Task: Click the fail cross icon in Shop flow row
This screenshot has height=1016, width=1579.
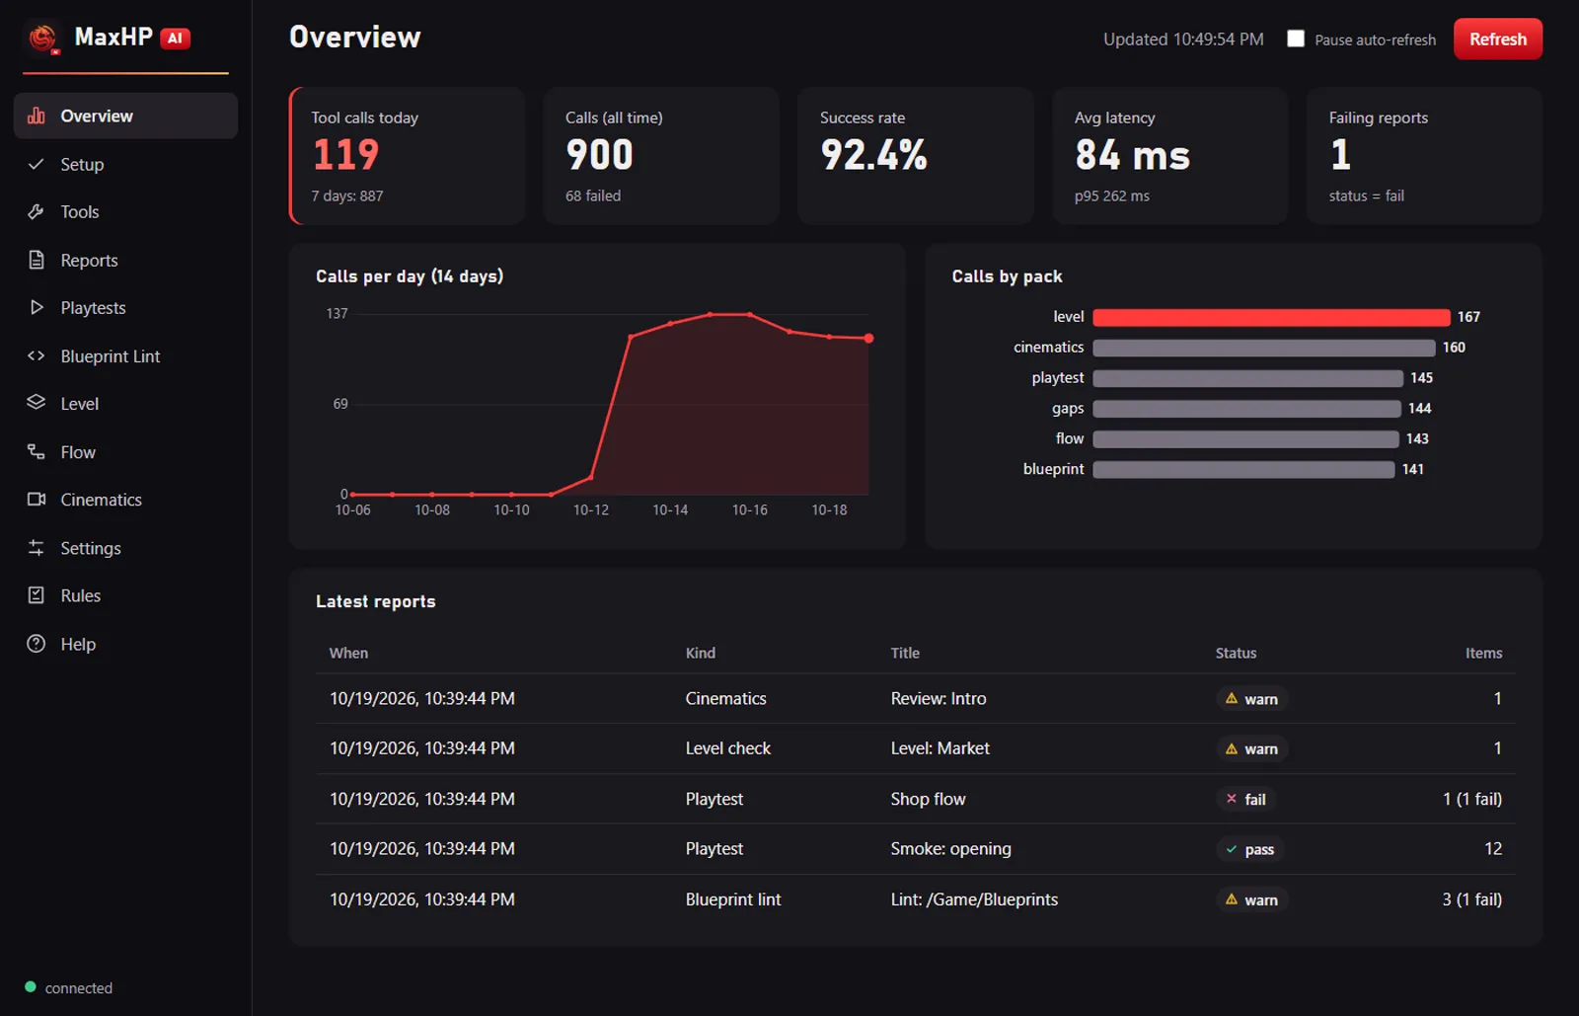Action: [1232, 799]
